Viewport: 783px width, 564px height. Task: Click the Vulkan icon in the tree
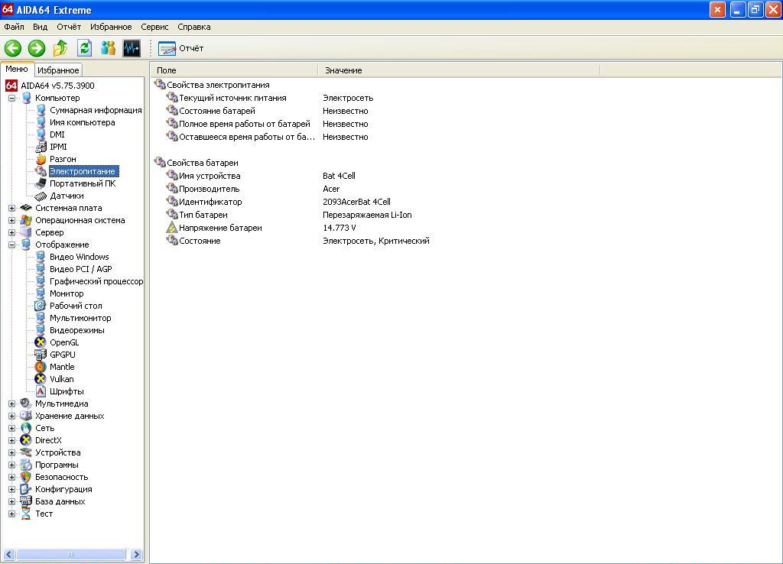coord(41,379)
